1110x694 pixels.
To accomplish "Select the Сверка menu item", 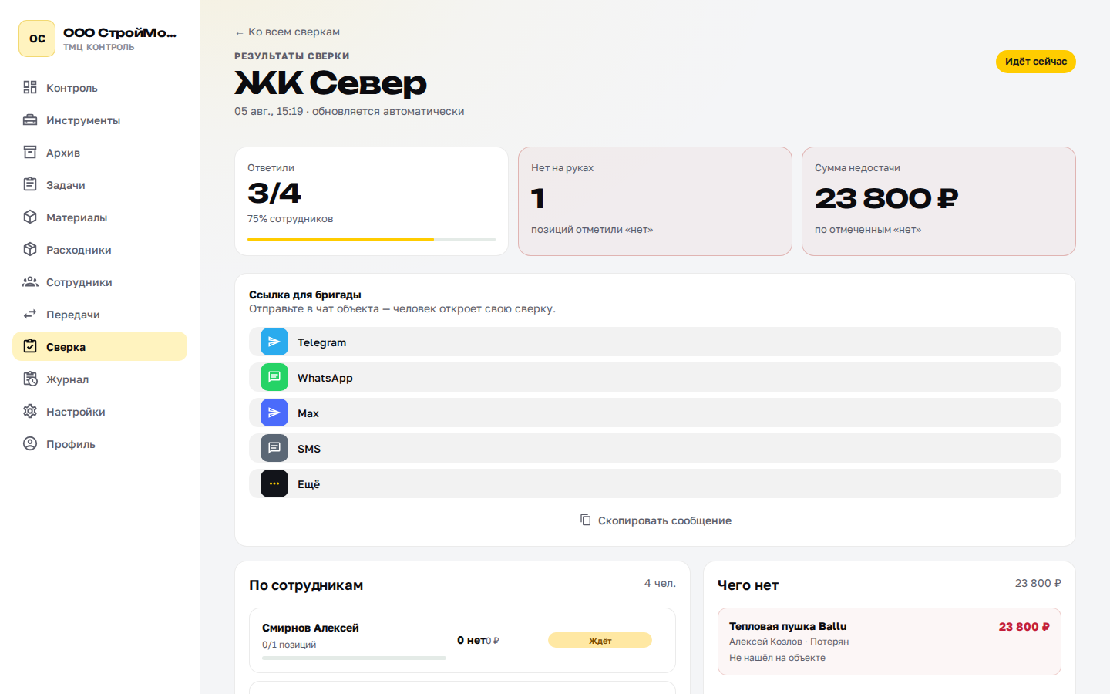I will click(x=99, y=346).
